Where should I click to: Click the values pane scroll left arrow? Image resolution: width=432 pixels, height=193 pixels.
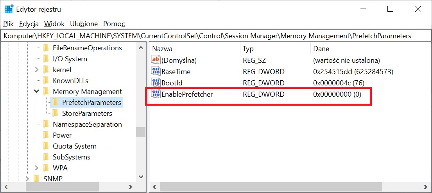tap(154, 187)
